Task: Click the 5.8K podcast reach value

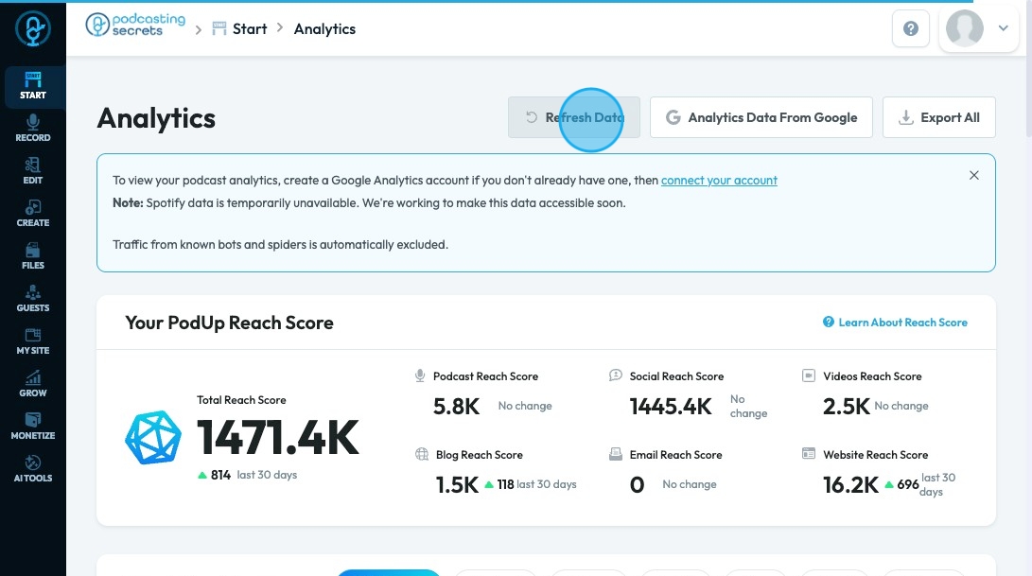Action: pos(456,406)
